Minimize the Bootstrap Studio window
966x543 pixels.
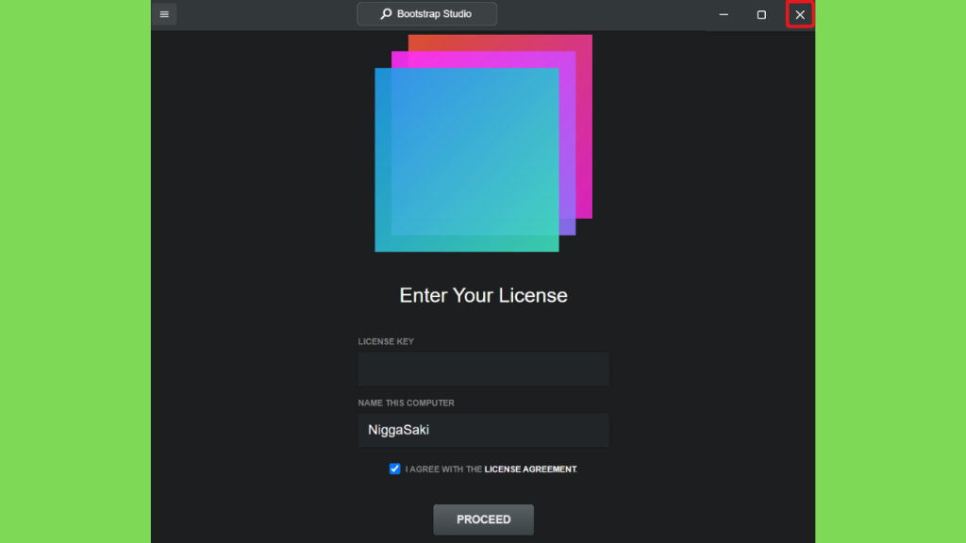(x=724, y=14)
